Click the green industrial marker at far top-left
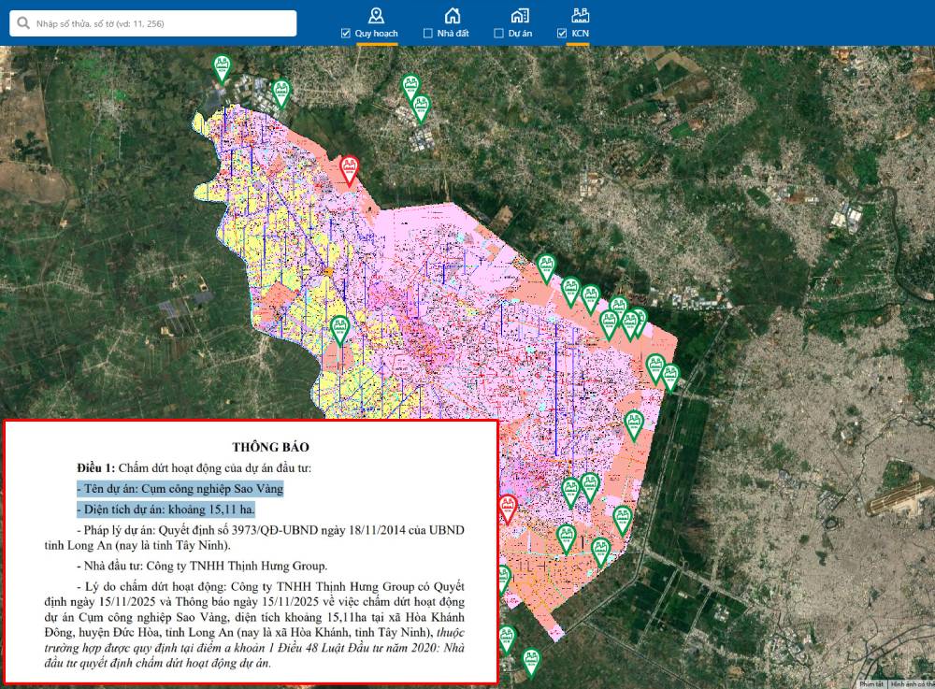The width and height of the screenshot is (935, 689). pos(222,68)
